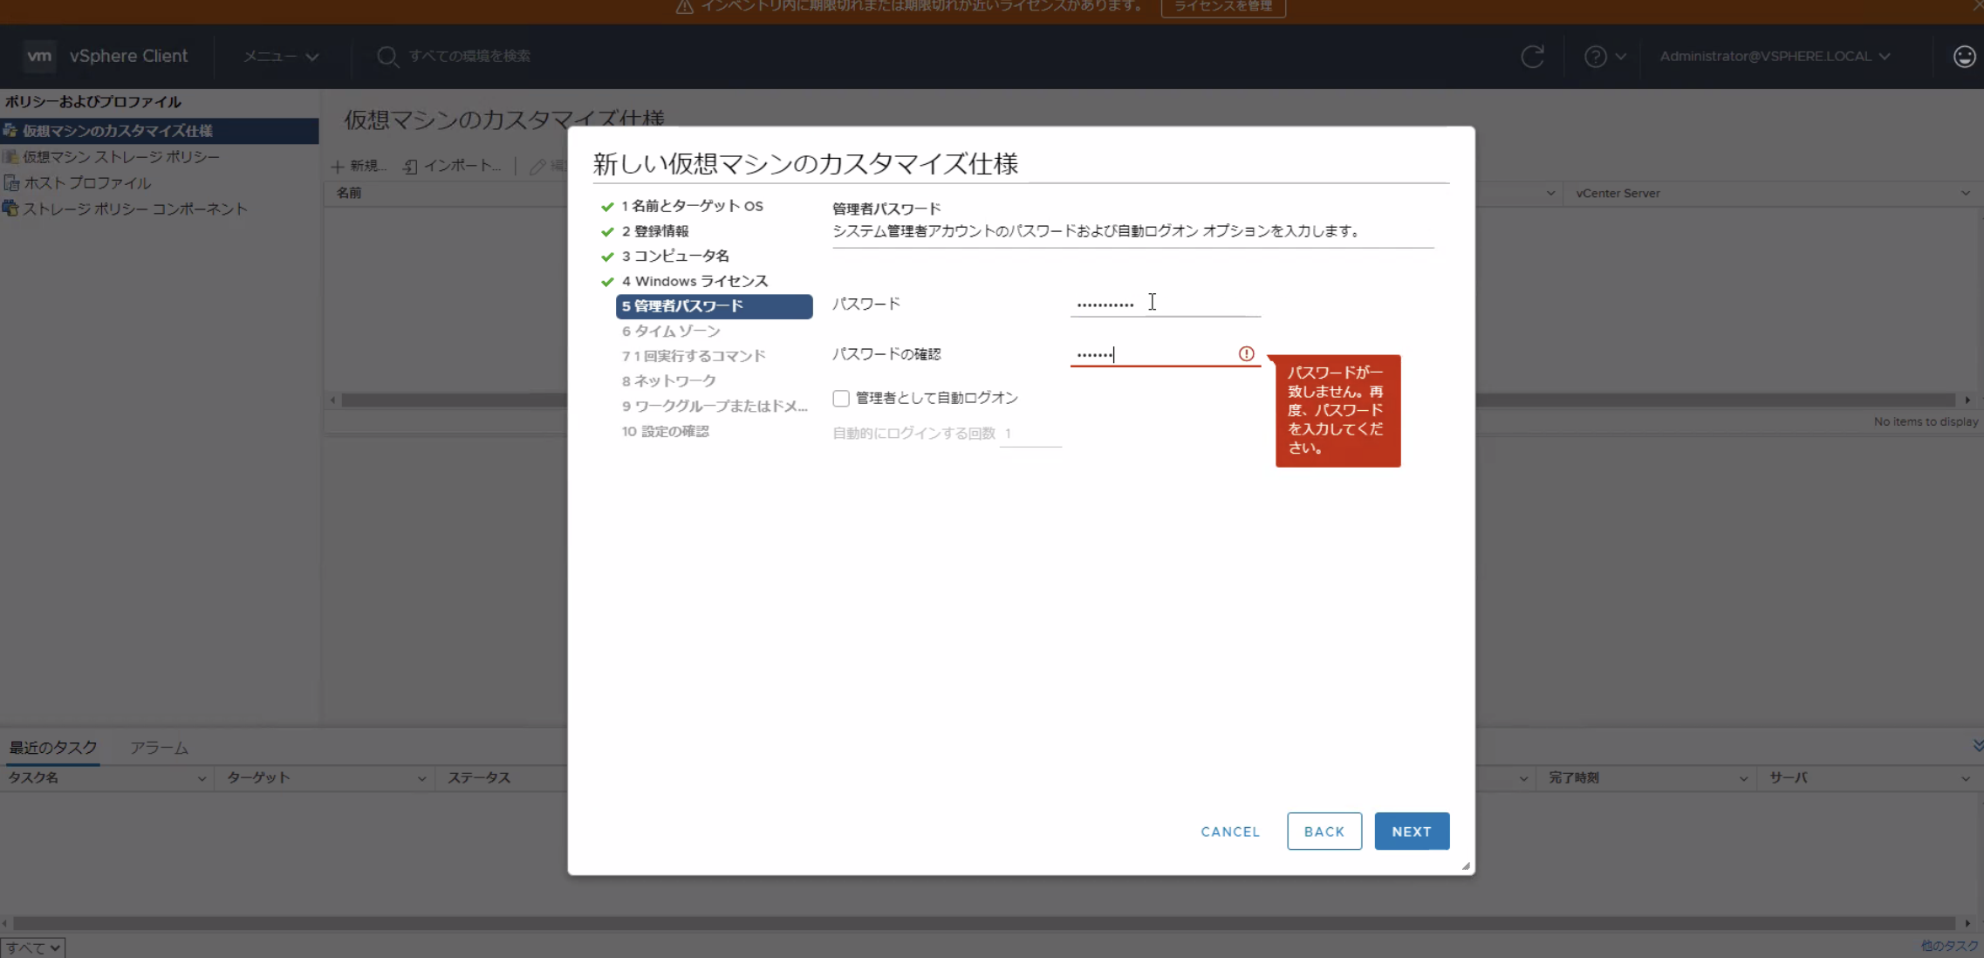This screenshot has height=958, width=1984.
Task: Click the password mismatch error icon
Action: [1246, 354]
